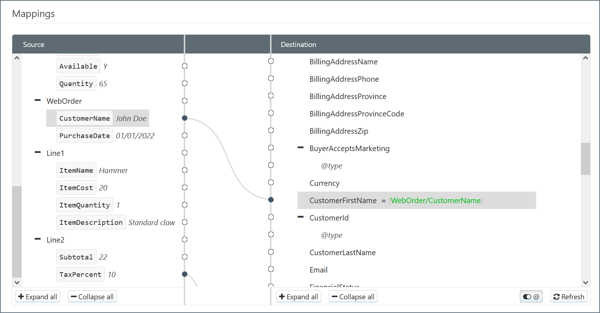The height and width of the screenshot is (313, 600).
Task: Collapse the Line2 source node
Action: tap(38, 239)
